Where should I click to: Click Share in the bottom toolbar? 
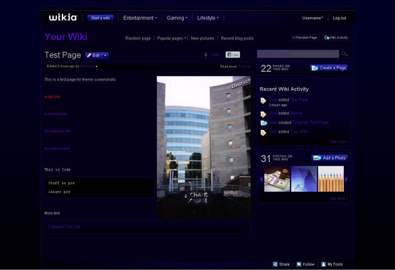(x=281, y=264)
